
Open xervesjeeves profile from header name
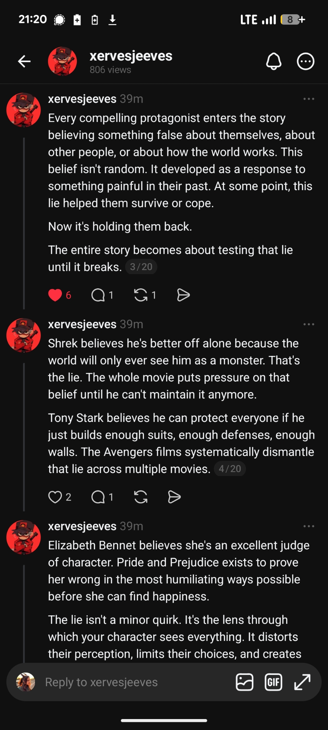[x=131, y=56]
